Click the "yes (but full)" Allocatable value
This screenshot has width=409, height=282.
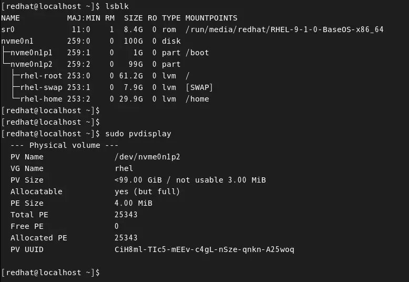tap(147, 192)
